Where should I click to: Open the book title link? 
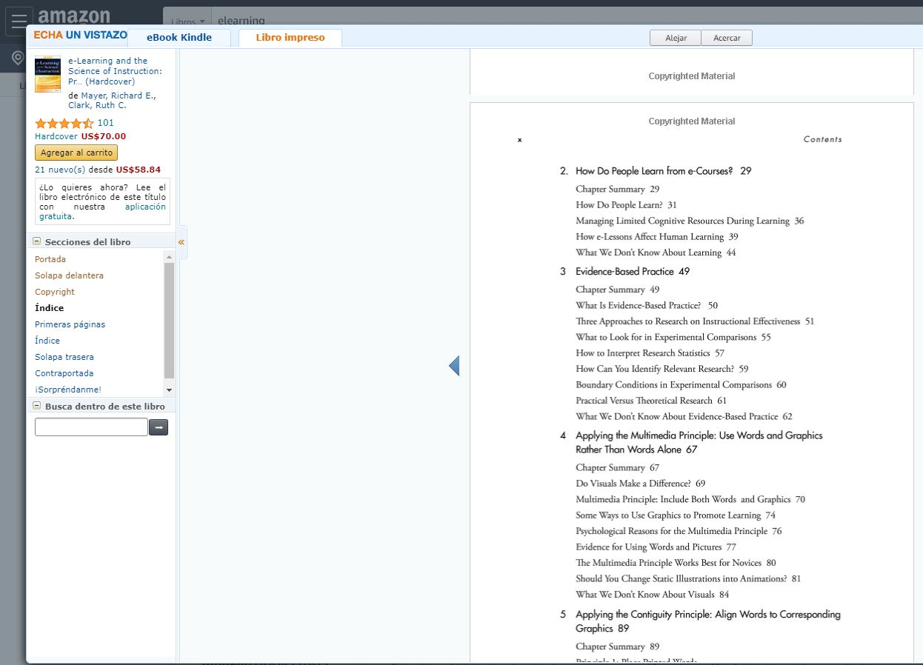pos(115,71)
